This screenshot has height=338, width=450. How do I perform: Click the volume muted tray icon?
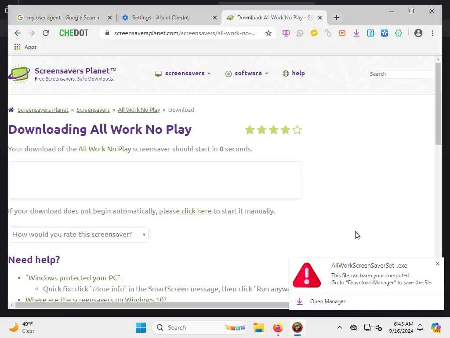(x=379, y=327)
